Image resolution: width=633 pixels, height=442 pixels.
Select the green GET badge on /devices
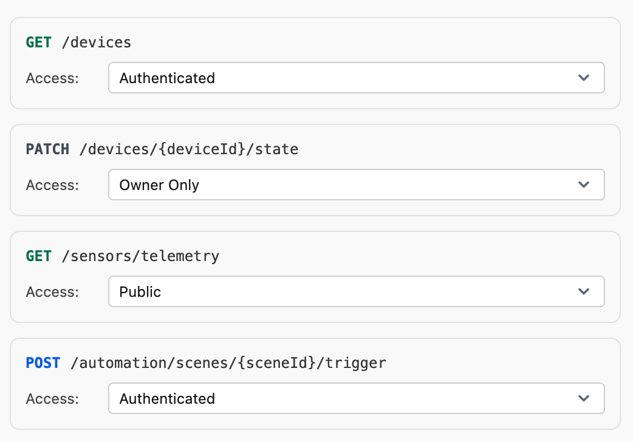tap(39, 42)
